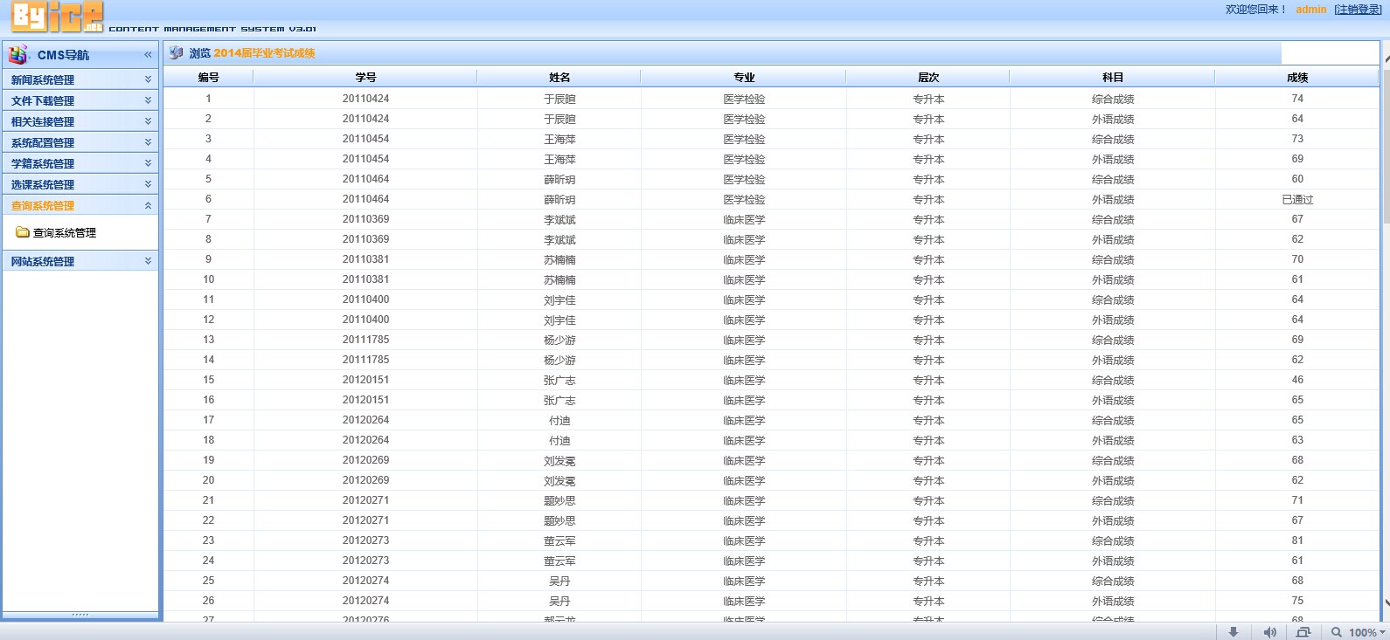Sort by the 学号 column header
Screen dimensions: 1390x640
[x=365, y=78]
